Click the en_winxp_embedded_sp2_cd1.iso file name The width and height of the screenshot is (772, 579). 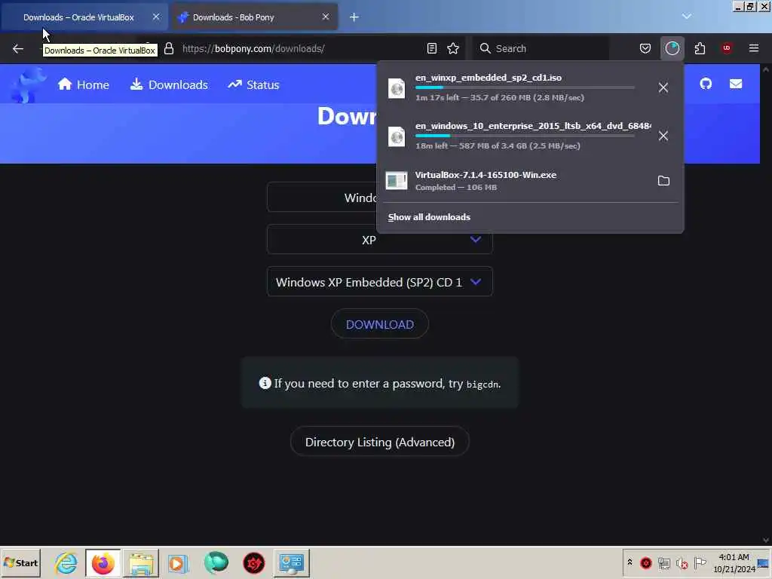[489, 78]
